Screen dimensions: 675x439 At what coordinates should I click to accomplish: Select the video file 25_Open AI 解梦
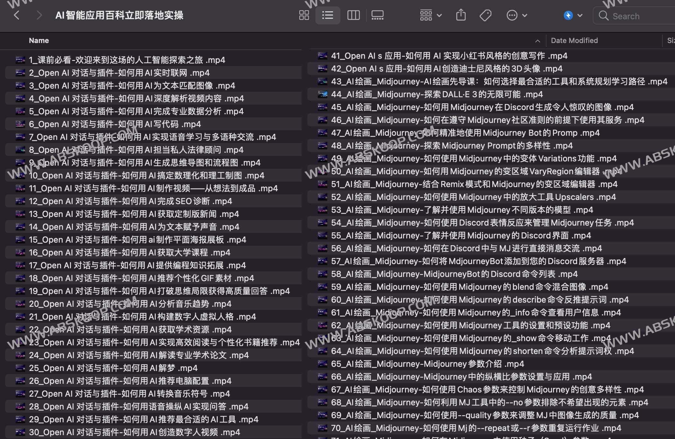(112, 368)
